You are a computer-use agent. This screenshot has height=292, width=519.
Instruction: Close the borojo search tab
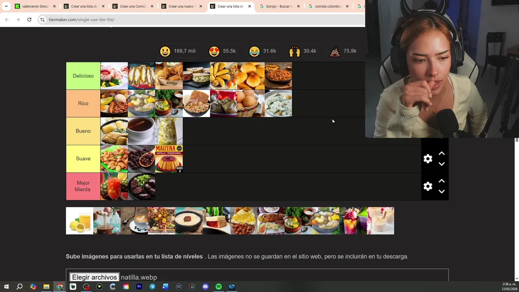click(x=298, y=6)
